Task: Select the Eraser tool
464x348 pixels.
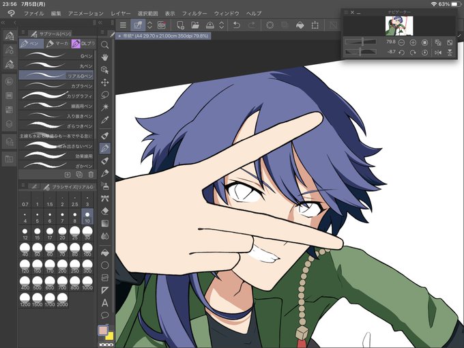Action: [105, 211]
